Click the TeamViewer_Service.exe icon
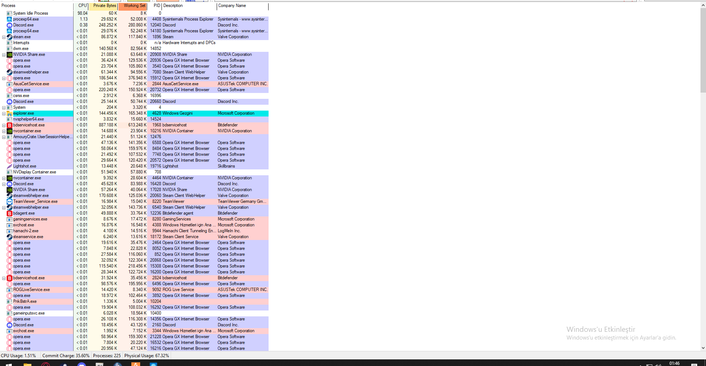The height and width of the screenshot is (366, 706). point(10,201)
